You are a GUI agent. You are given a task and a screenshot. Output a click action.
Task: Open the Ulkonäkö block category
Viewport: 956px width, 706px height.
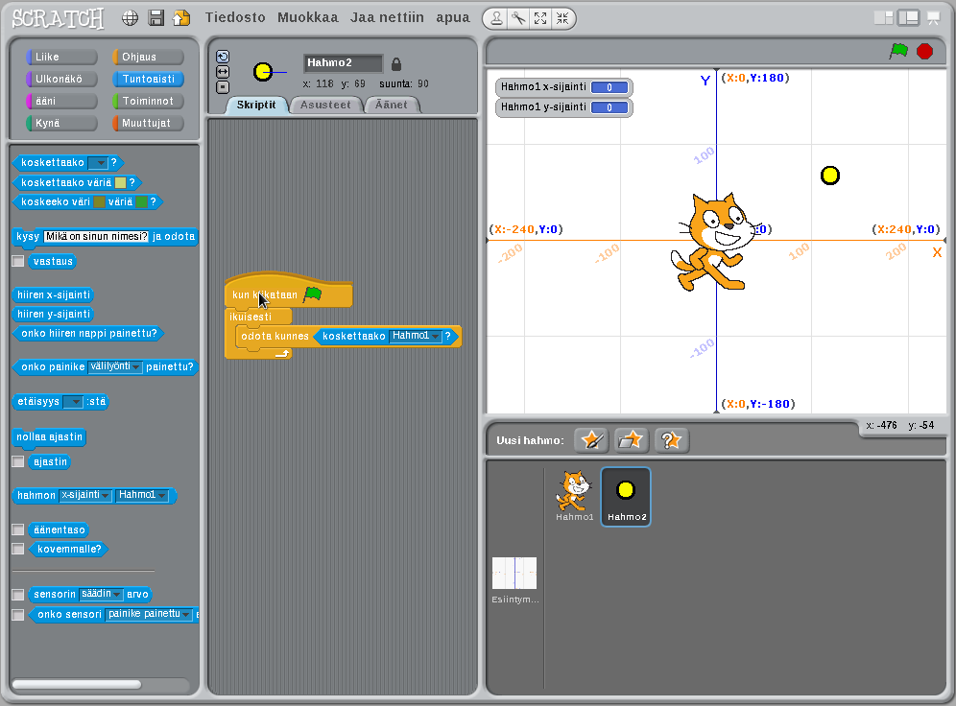tap(61, 79)
